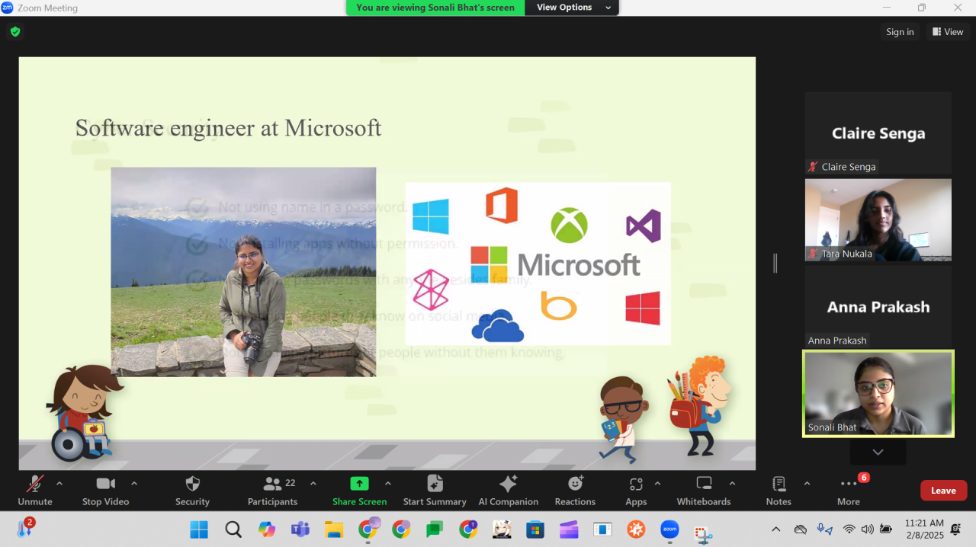Switch to the Zoom taskbar icon
976x547 pixels.
coord(669,529)
